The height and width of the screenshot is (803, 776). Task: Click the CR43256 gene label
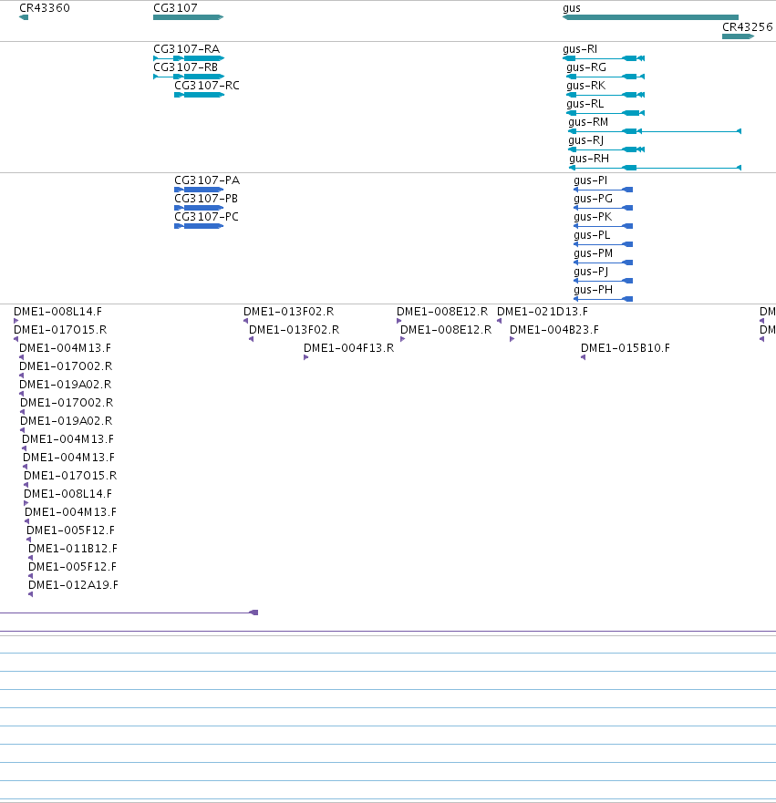[x=748, y=27]
